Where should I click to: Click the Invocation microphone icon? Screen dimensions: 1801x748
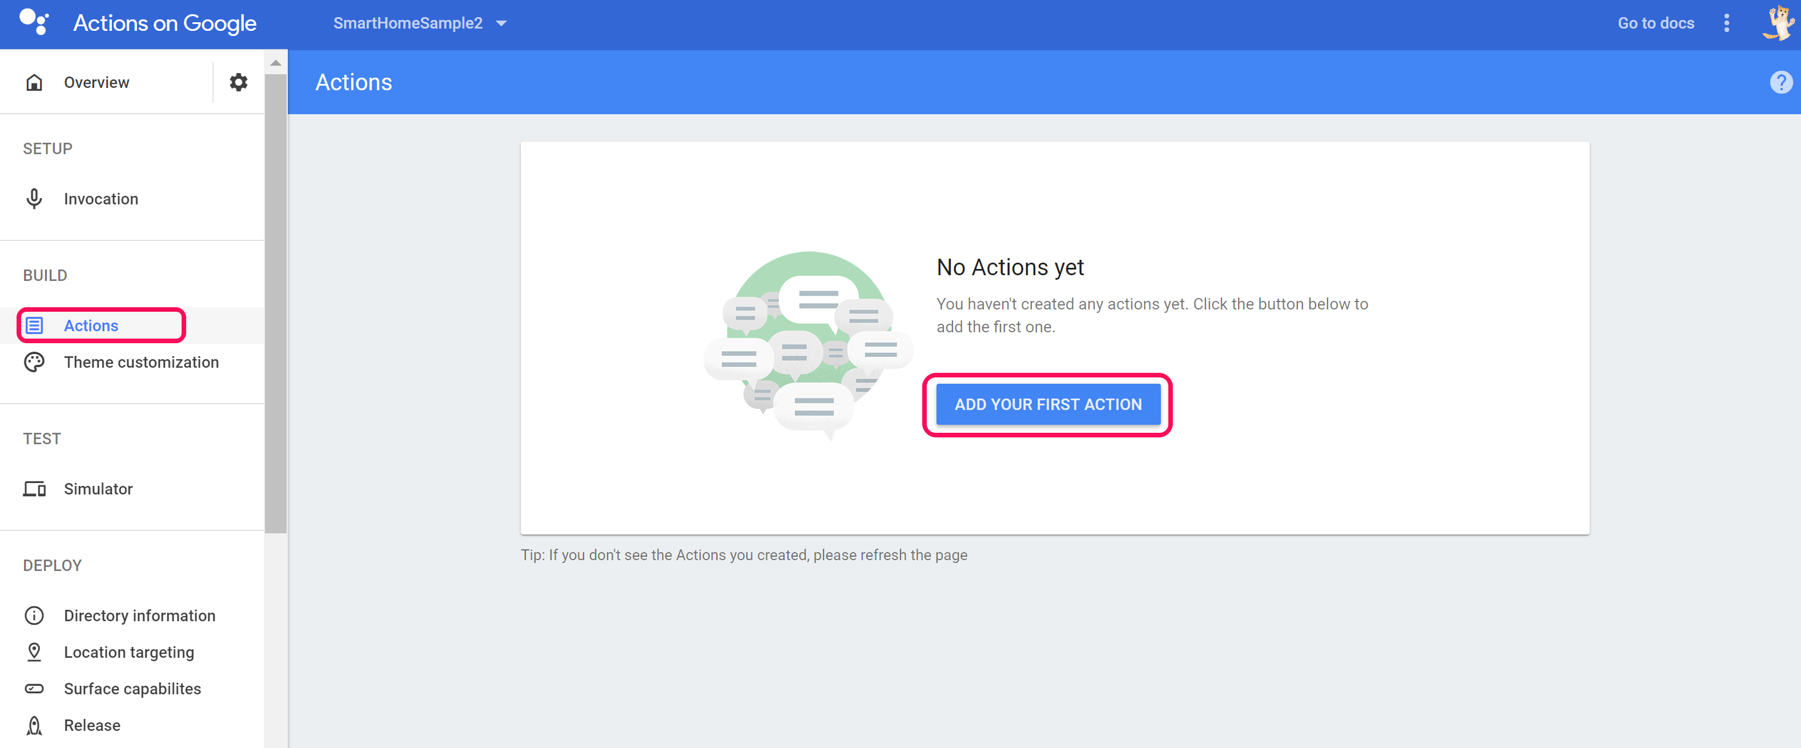point(34,199)
